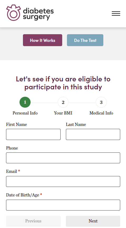The height and width of the screenshot is (228, 126).
Task: Click the disabled Previous button
Action: [33, 221]
